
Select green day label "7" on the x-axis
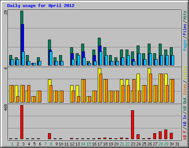[45, 144]
